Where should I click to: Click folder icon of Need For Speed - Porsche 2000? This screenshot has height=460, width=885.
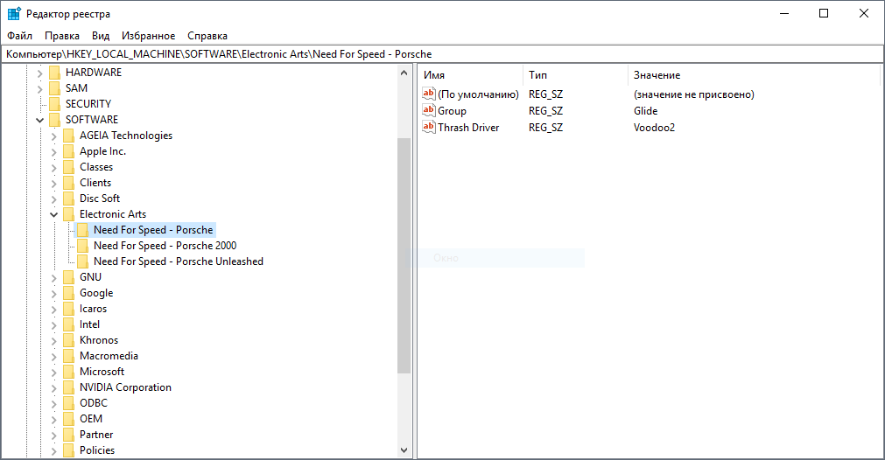tap(83, 246)
